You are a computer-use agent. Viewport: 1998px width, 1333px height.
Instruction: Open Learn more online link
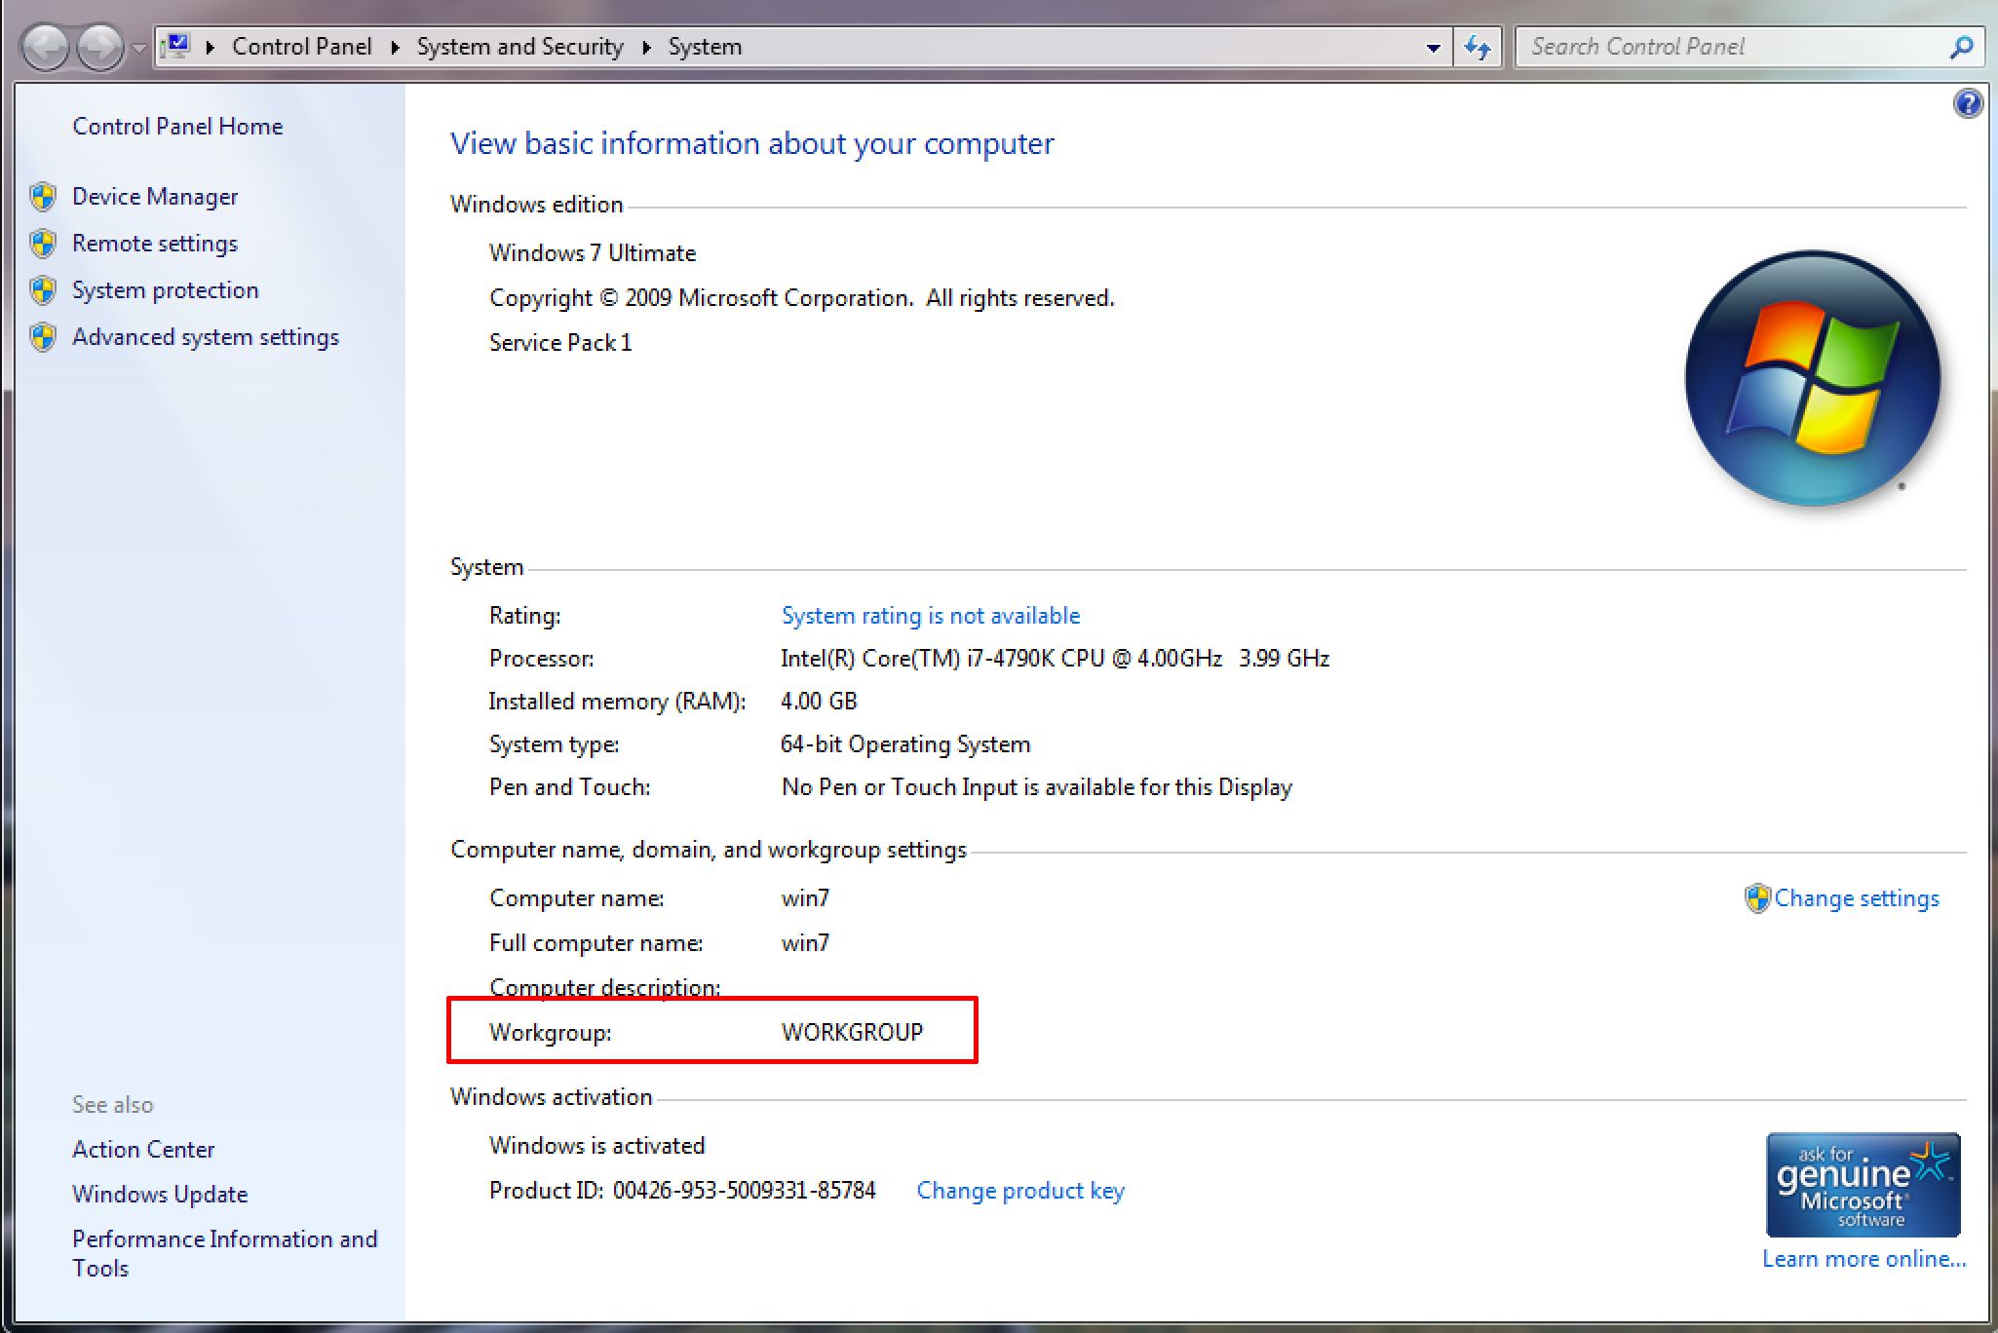(1864, 1259)
